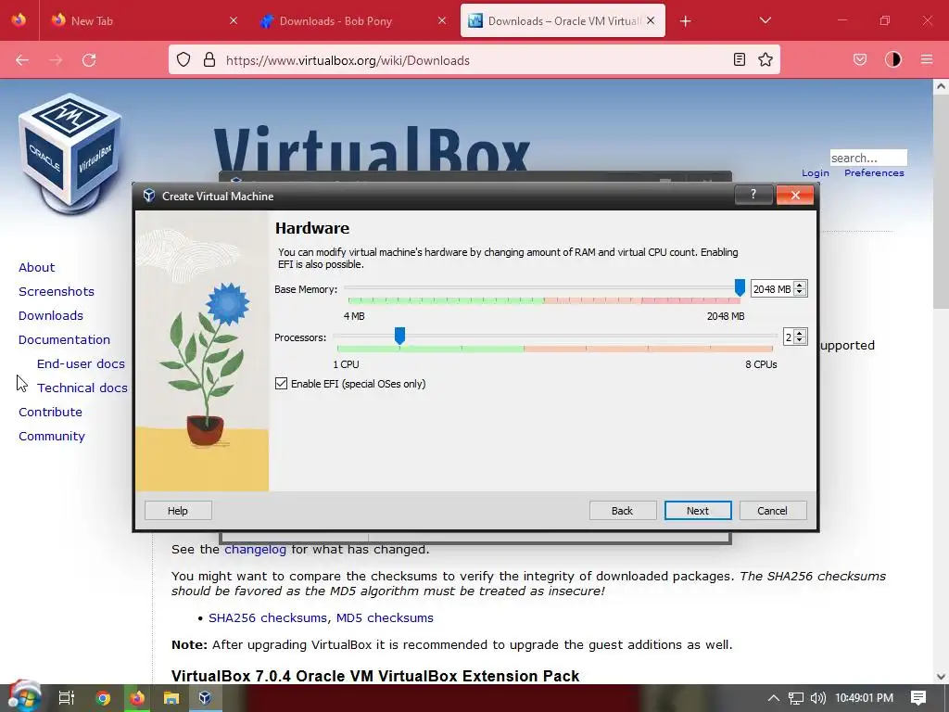Open the Save to Pocket icon
949x712 pixels.
tap(860, 59)
